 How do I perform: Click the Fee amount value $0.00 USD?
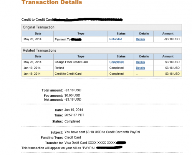point(72,95)
